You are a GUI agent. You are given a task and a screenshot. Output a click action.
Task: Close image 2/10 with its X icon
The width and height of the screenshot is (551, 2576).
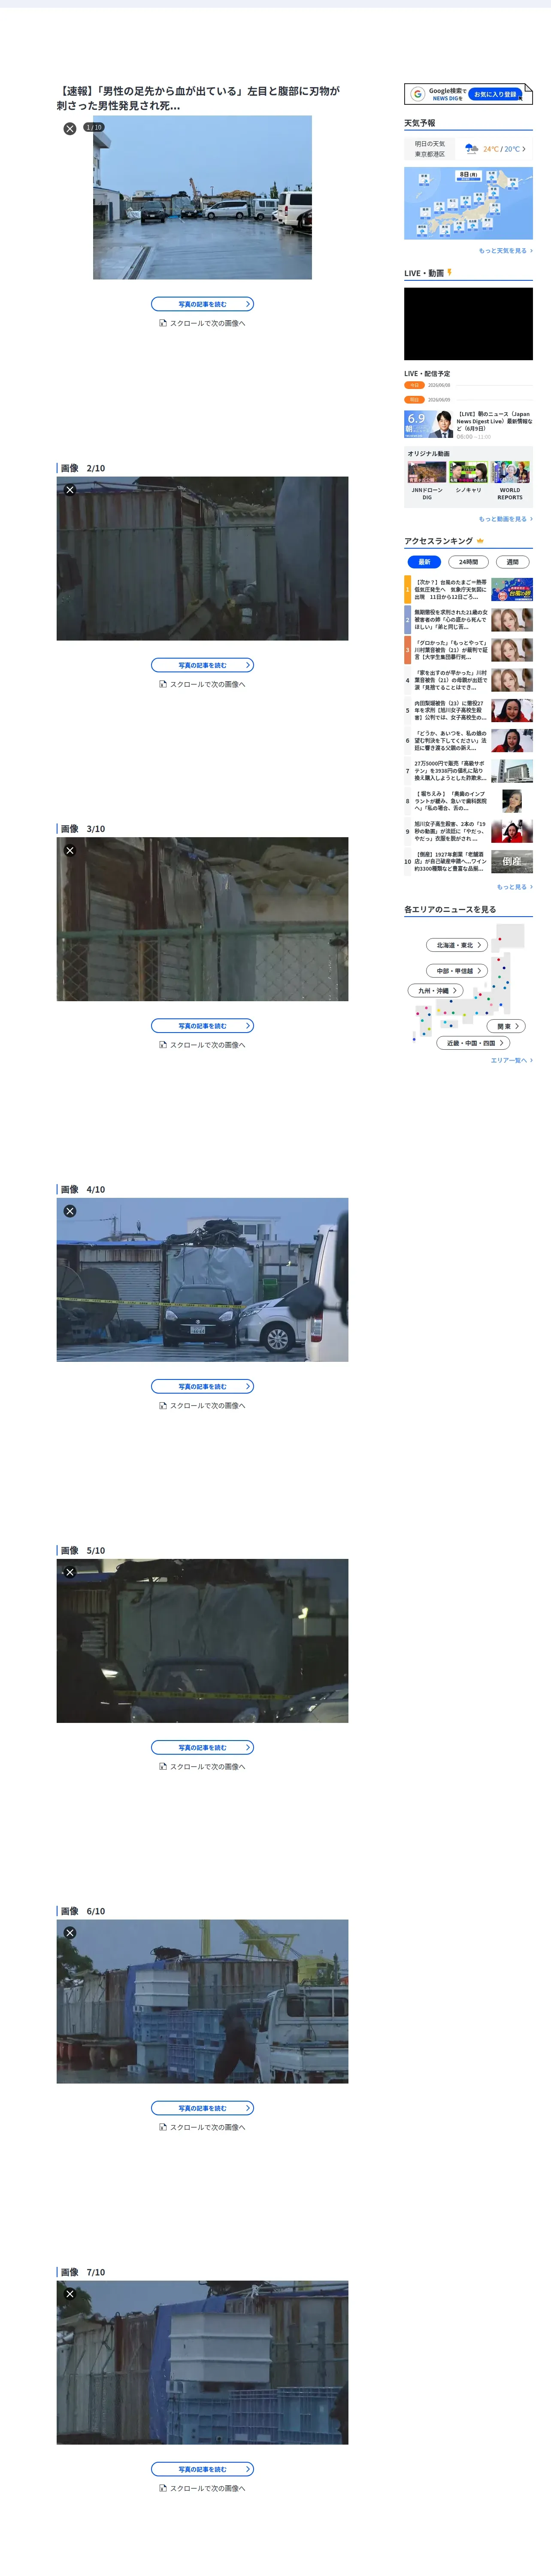click(x=70, y=490)
